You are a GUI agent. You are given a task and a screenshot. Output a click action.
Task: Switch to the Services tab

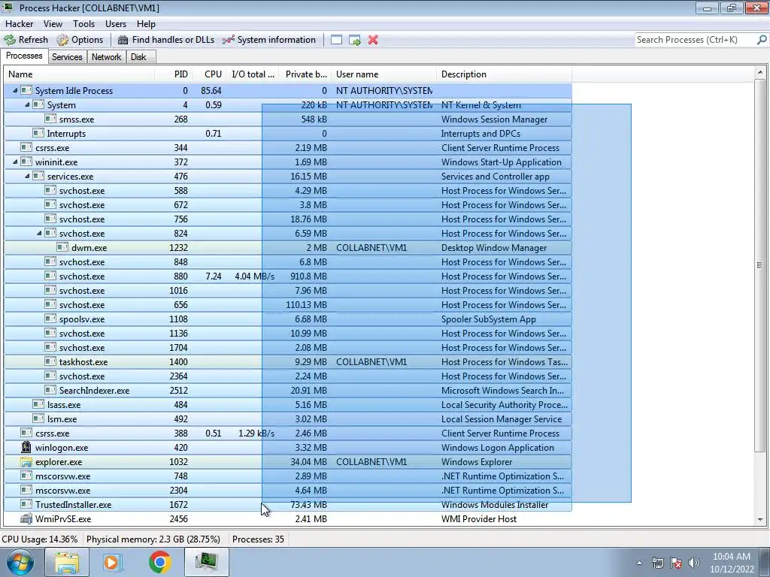(x=67, y=57)
